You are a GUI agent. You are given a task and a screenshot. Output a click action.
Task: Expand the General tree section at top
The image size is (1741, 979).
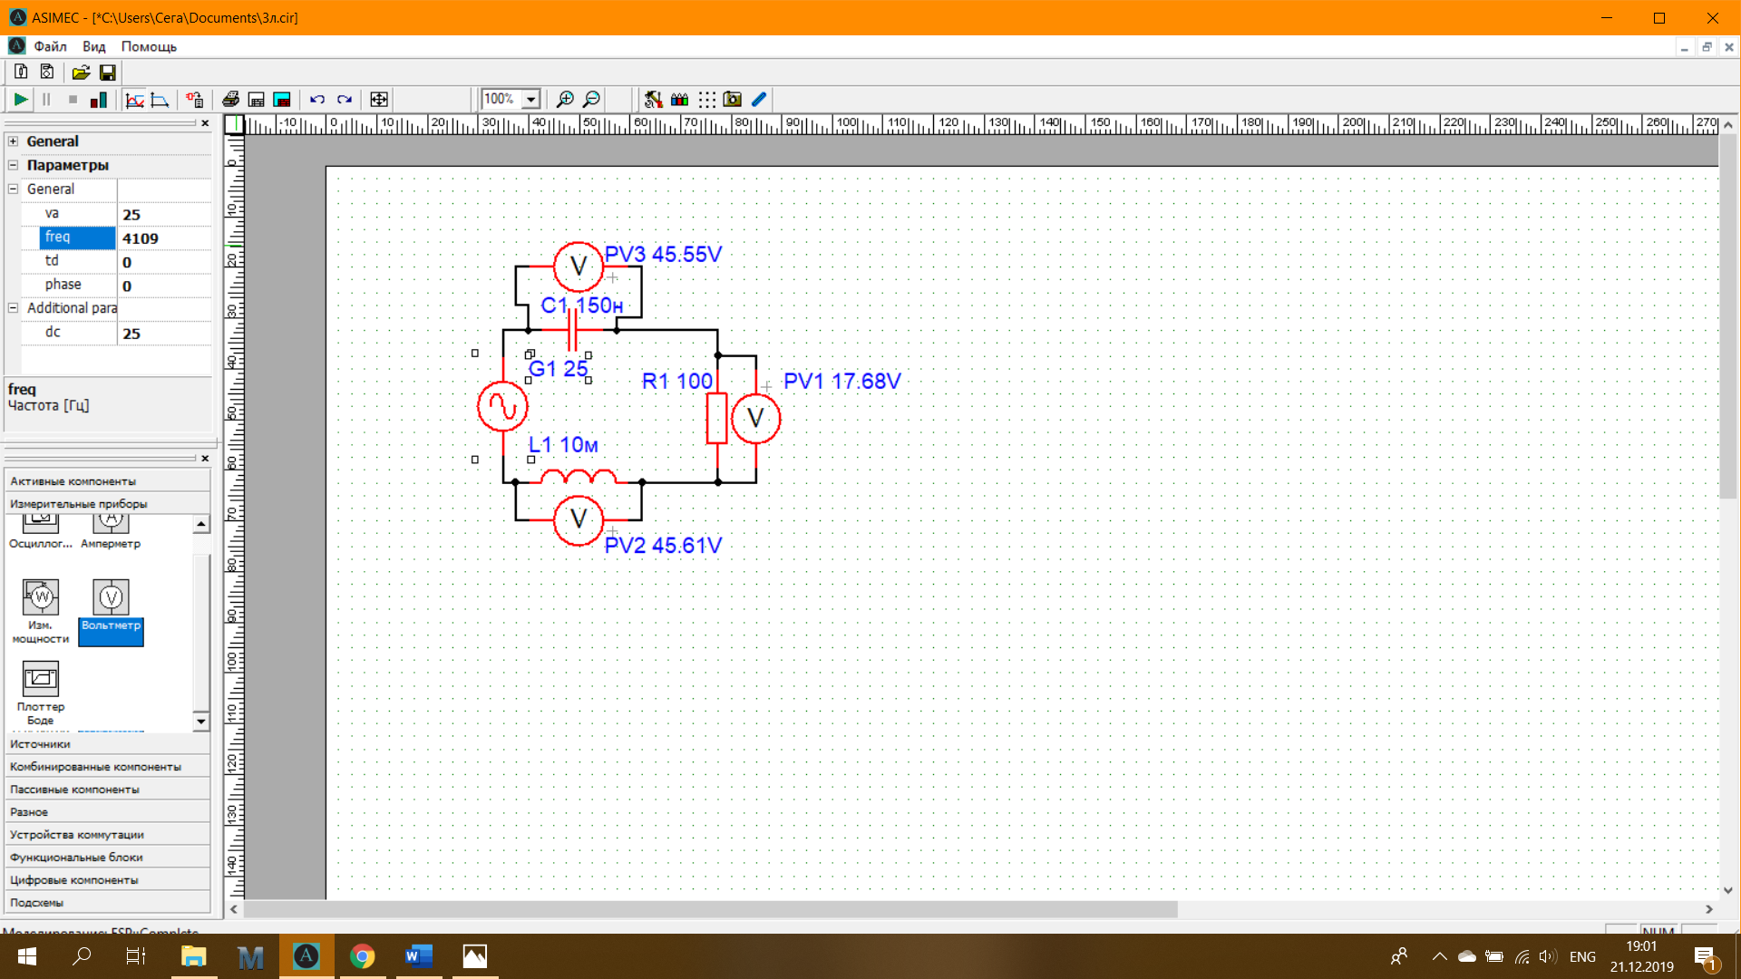13,141
